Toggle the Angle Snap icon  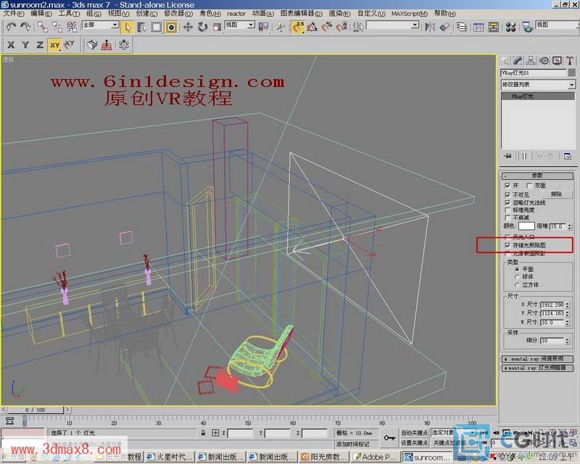[312, 27]
